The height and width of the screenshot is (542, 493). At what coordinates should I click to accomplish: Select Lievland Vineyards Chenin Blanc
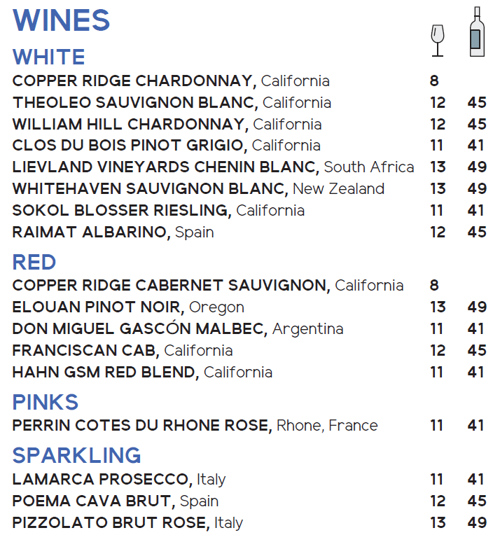tap(165, 167)
